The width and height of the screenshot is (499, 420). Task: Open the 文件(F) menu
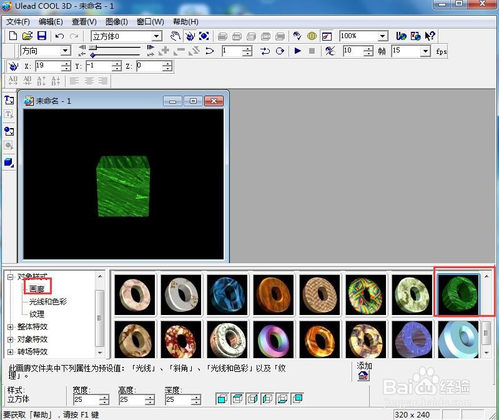18,22
